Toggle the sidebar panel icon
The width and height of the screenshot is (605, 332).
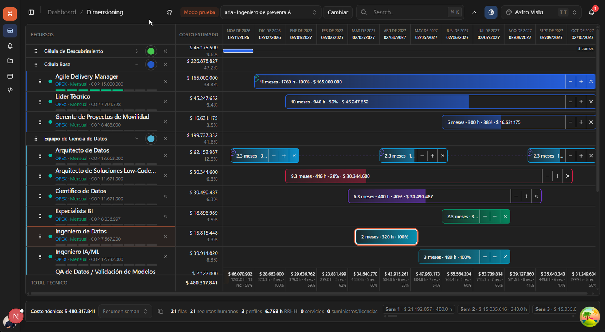(x=31, y=12)
